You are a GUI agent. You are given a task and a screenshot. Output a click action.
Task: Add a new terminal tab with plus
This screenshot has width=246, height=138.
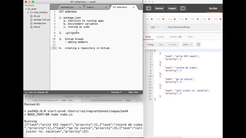141,100
